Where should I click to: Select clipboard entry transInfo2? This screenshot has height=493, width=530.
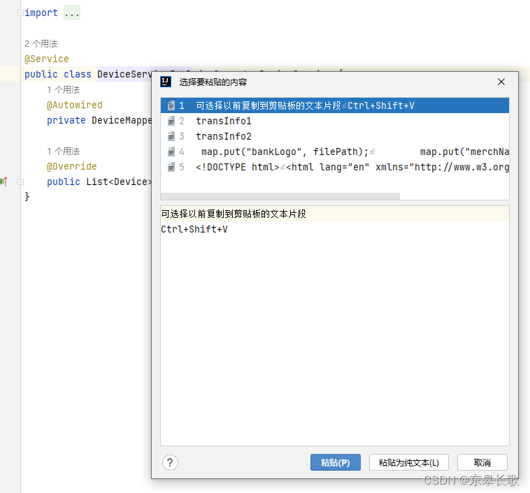[335, 136]
